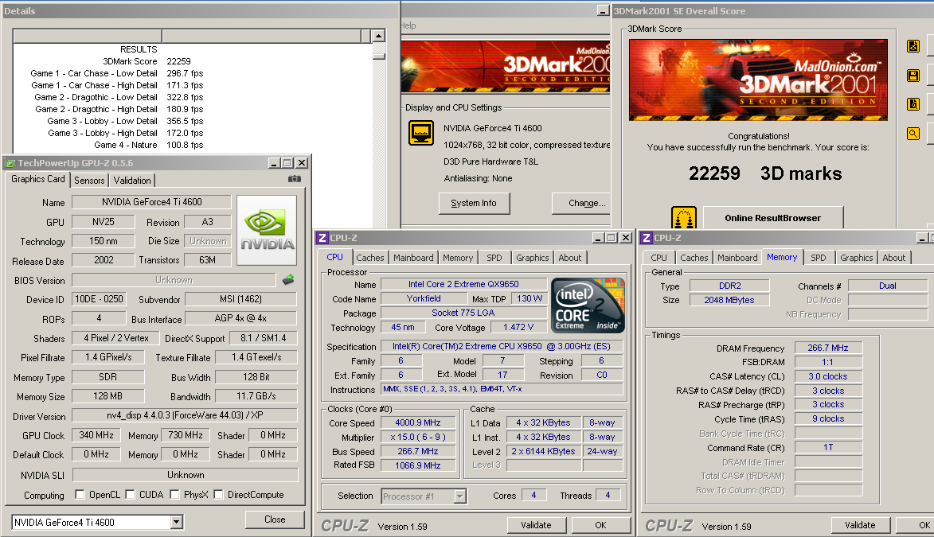Click Validate in CPU-Z CPU window

point(536,525)
